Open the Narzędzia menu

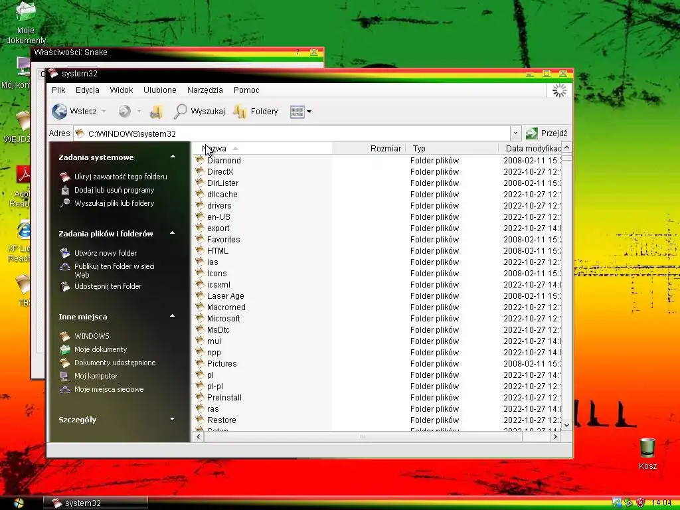(205, 90)
